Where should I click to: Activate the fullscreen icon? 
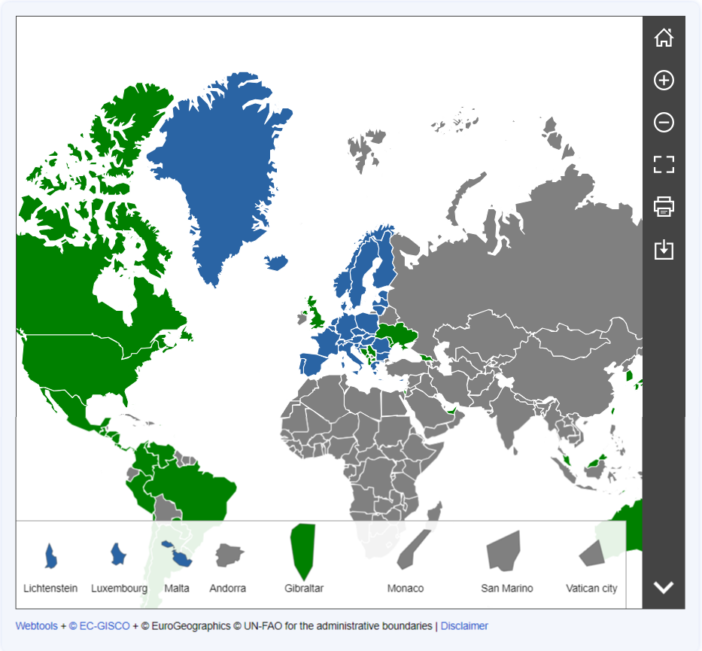tap(663, 164)
